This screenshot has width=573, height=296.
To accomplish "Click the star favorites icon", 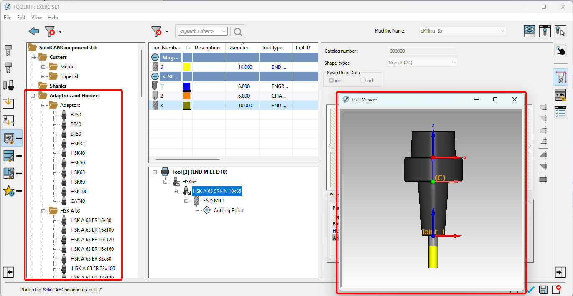I will (9, 191).
